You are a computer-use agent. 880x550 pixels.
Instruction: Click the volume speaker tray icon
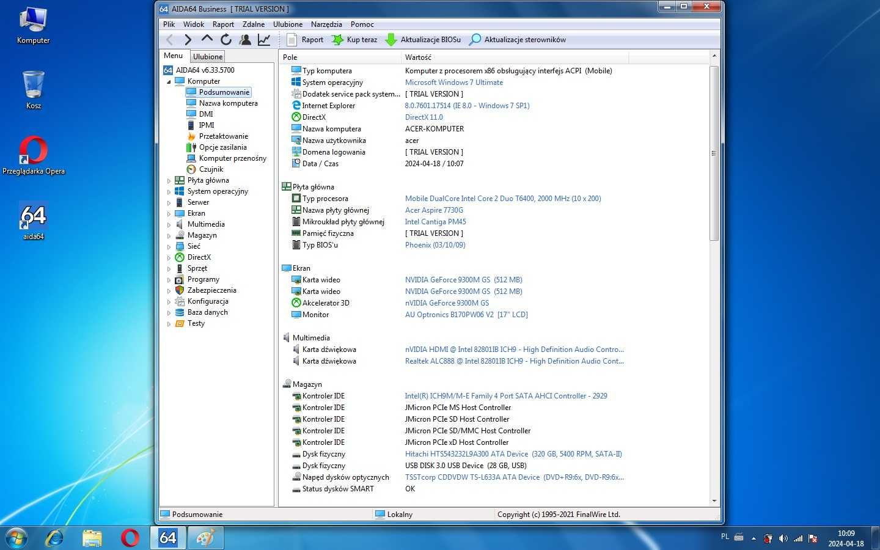[783, 538]
